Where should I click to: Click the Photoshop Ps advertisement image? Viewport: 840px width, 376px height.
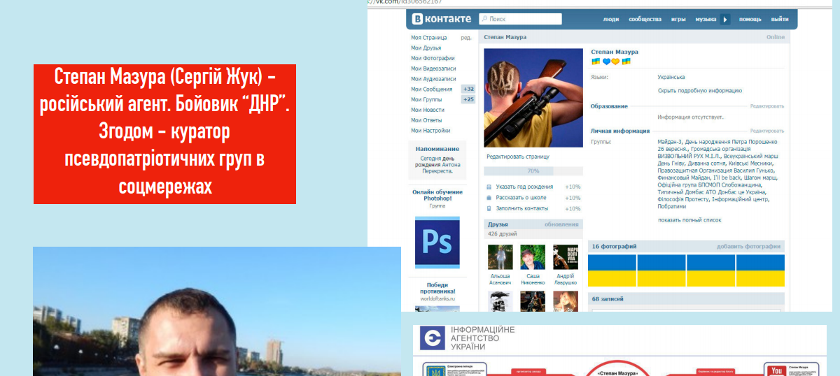[437, 242]
